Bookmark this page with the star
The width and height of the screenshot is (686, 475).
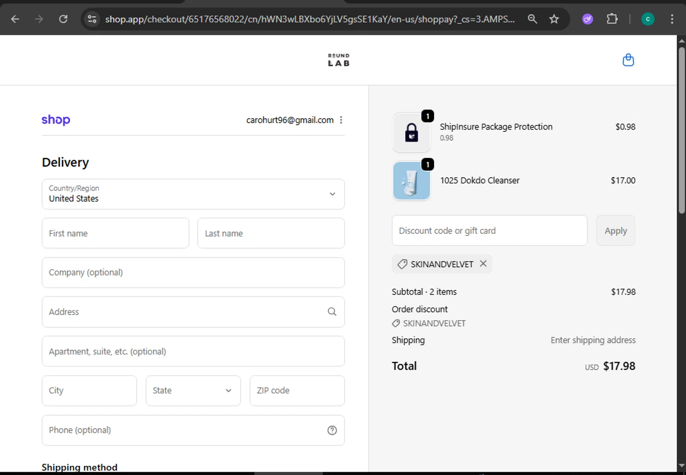(554, 19)
